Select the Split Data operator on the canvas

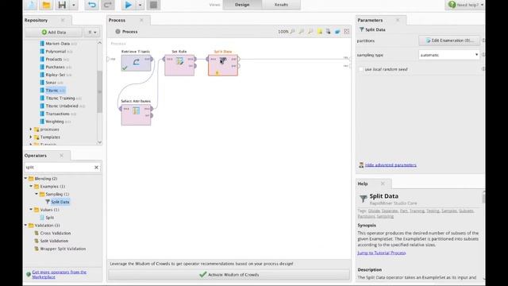coord(223,65)
